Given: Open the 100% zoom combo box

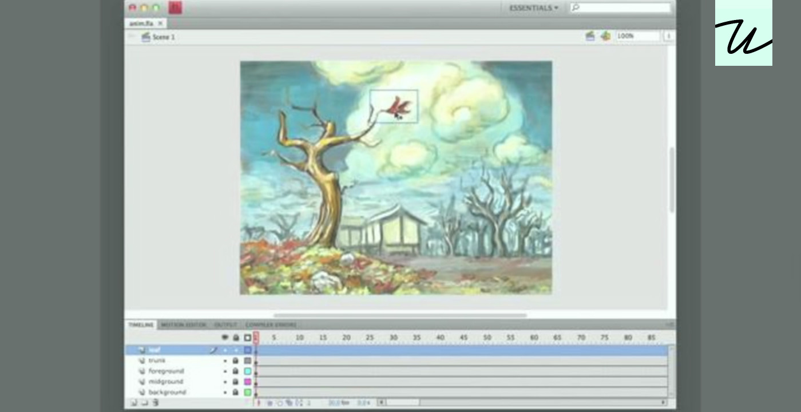Looking at the screenshot, I should (637, 36).
